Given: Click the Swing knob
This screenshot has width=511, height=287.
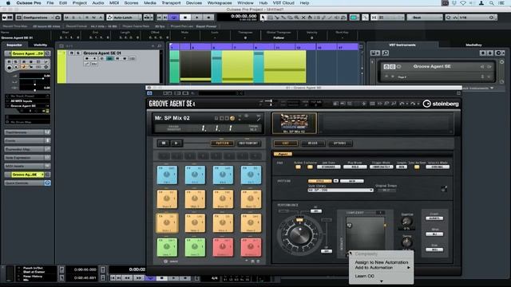Looking at the screenshot, I should 406,242.
